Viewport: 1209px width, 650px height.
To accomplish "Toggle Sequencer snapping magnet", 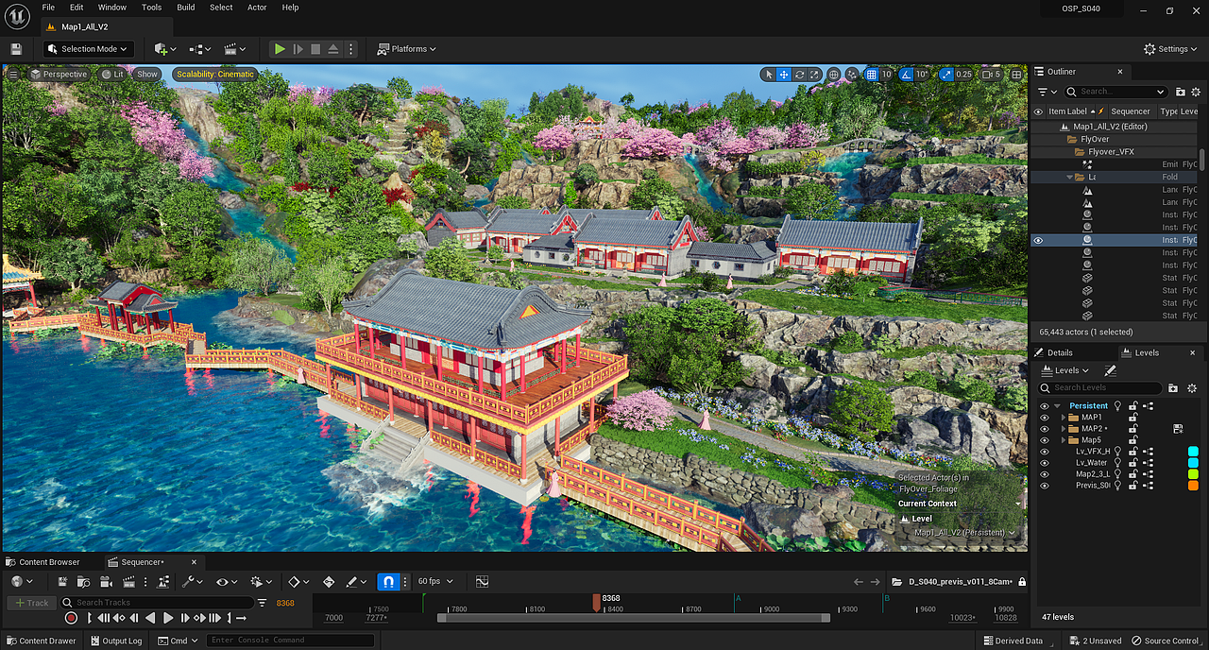I will pyautogui.click(x=386, y=582).
